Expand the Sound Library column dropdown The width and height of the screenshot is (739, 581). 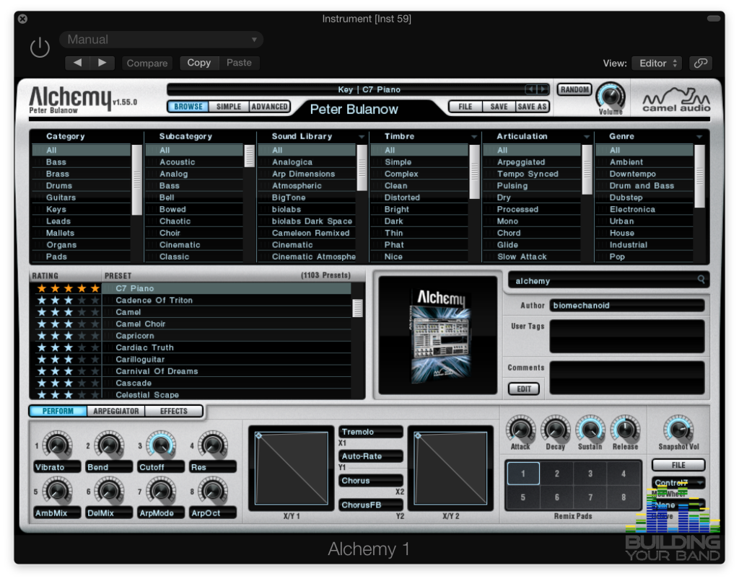click(362, 136)
